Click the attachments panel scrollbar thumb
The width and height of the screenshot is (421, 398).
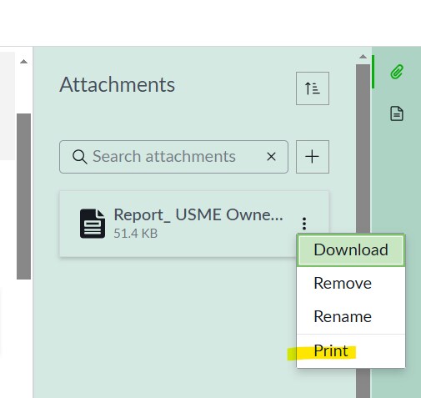click(363, 231)
